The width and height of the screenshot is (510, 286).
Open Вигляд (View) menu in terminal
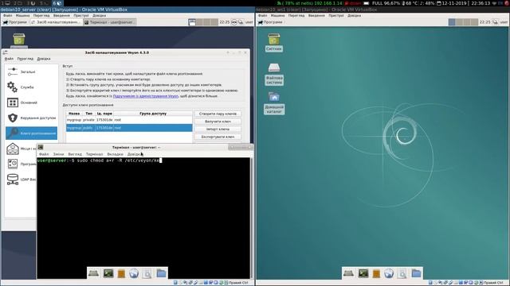(75, 154)
